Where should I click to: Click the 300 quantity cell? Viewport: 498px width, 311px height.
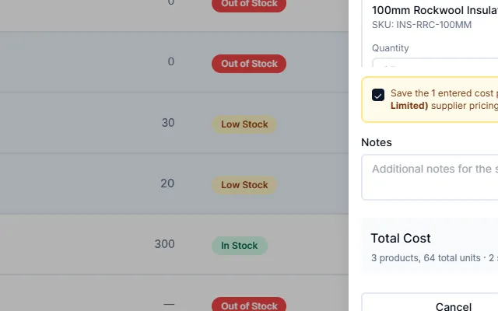pos(164,244)
